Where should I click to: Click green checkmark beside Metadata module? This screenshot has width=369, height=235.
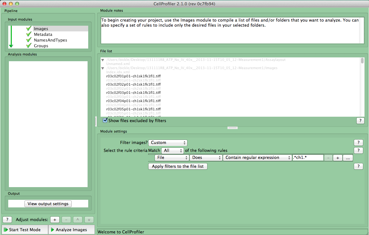29,34
